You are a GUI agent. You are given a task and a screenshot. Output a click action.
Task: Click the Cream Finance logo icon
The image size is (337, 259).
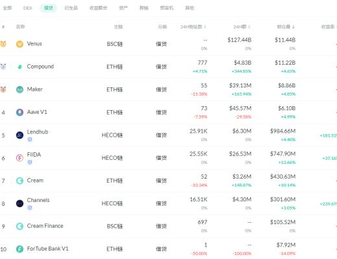[x=19, y=226]
